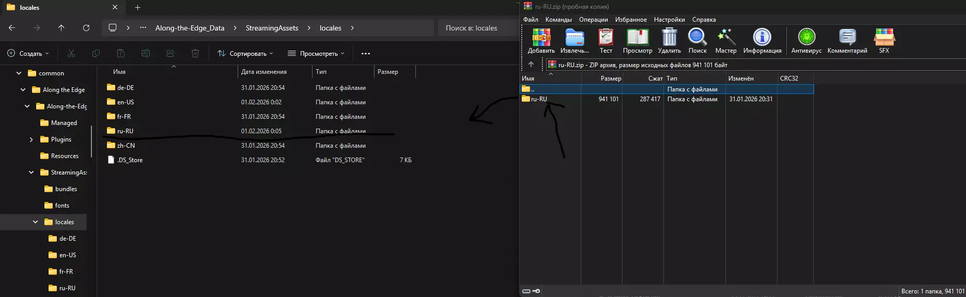Viewport: 966px width, 297px height.
Task: Open WinRAR Файл menu
Action: click(x=531, y=20)
